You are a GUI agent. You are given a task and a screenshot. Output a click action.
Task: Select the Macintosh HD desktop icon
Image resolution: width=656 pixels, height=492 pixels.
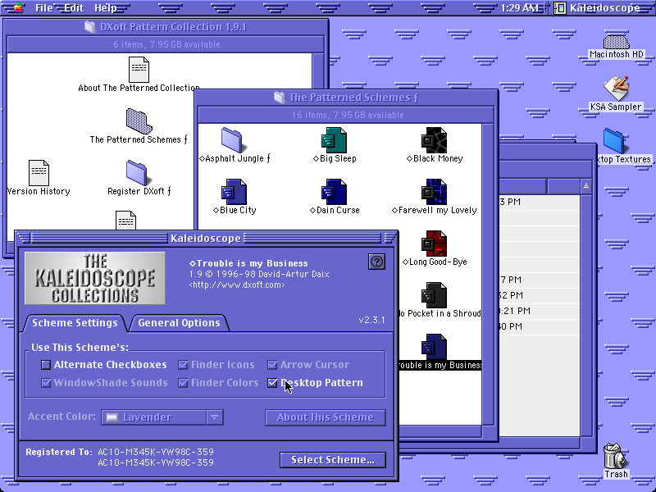(616, 42)
